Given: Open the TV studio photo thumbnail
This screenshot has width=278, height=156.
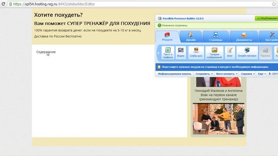Looking at the screenshot, I should click(218, 119).
